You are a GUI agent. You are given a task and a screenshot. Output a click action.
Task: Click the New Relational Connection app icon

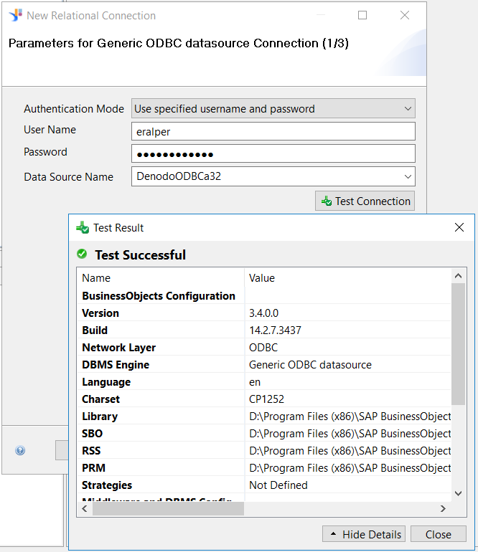click(16, 15)
